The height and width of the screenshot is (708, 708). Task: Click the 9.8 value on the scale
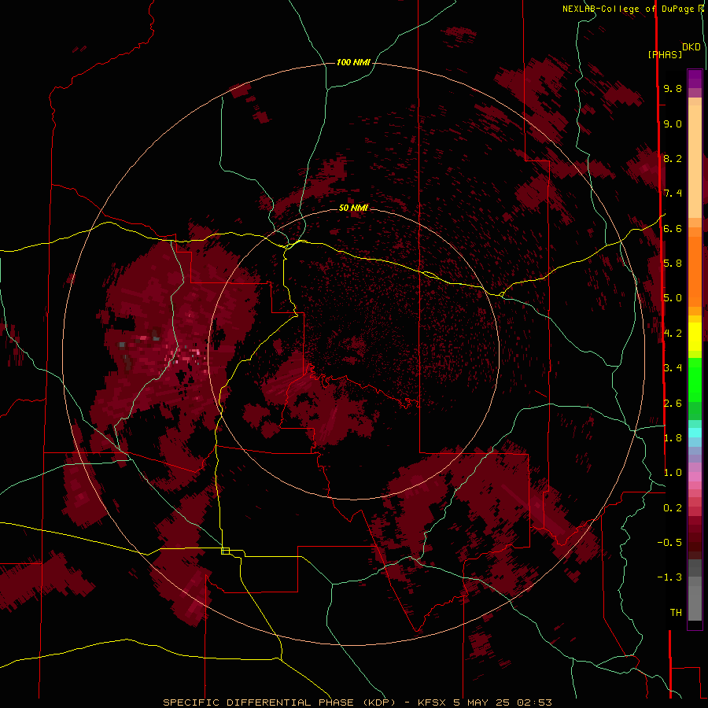coord(673,88)
